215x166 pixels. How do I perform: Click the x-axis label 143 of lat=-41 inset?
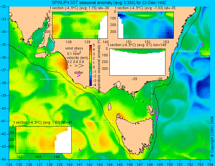click(x=38, y=157)
